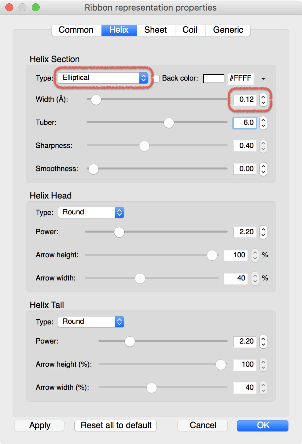This screenshot has height=444, width=302.
Task: Click the Tuber slider handle
Action: click(169, 123)
